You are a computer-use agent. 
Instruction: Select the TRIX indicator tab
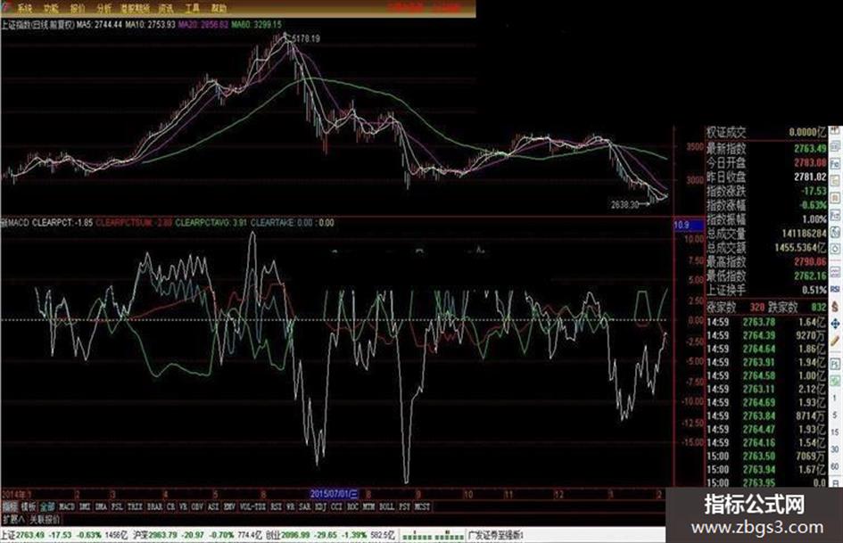point(135,506)
